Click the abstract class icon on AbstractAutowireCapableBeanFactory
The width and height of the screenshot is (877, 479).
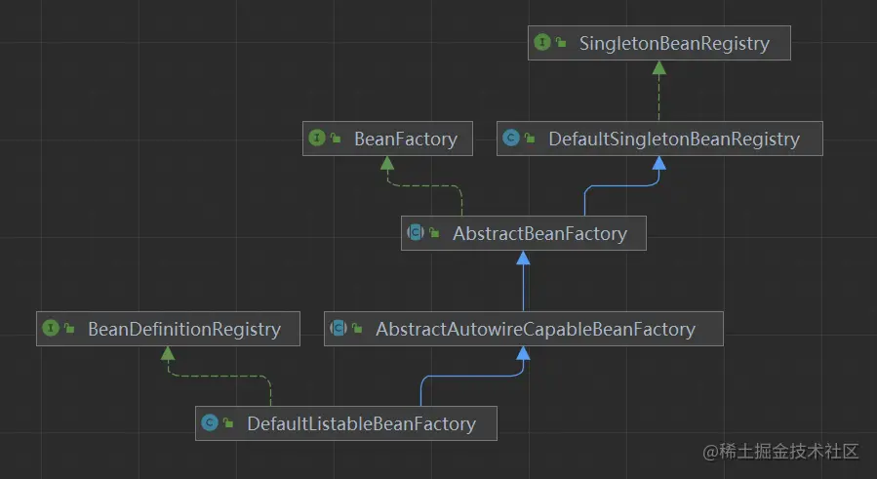pos(338,328)
